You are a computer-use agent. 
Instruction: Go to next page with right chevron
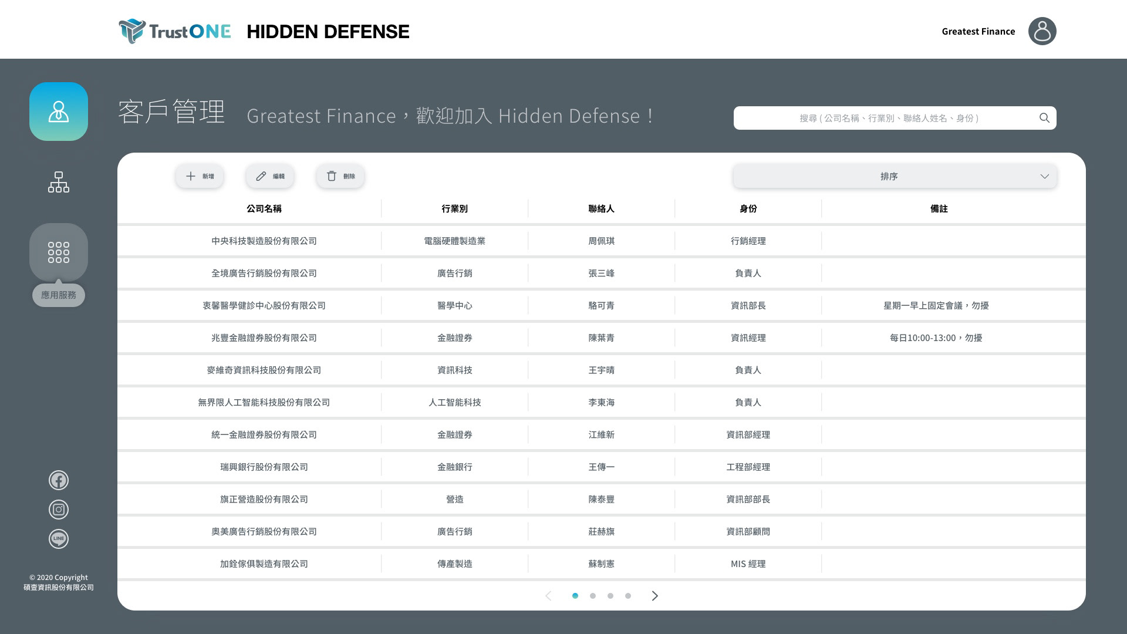[655, 596]
